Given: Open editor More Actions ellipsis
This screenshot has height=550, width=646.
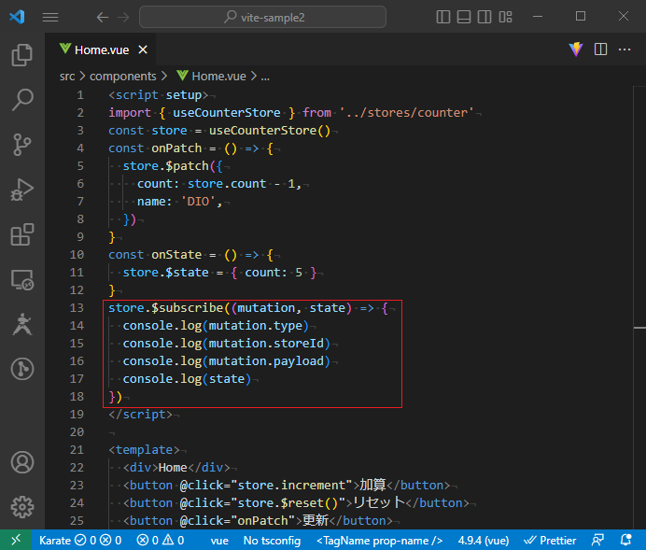Looking at the screenshot, I should tap(625, 49).
